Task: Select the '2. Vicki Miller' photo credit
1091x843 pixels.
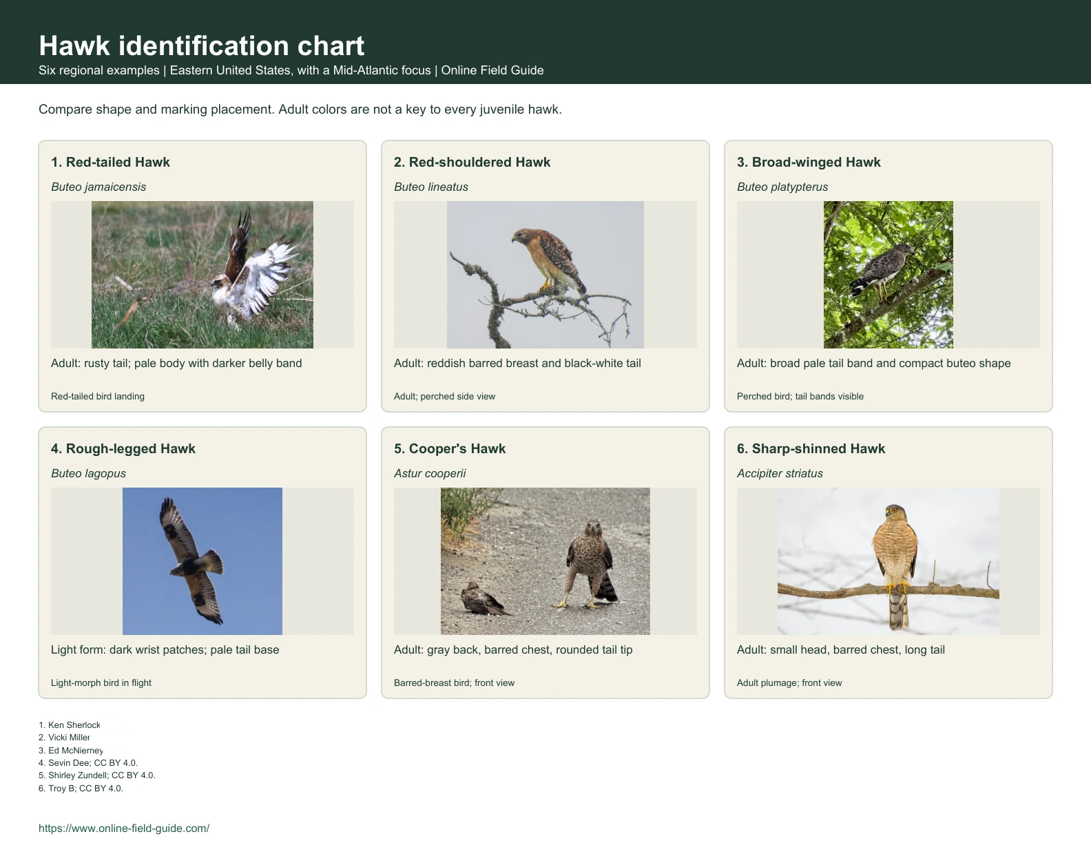Action: tap(64, 737)
